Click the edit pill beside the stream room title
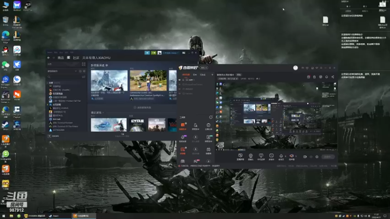This screenshot has height=219, width=390. 239,75
